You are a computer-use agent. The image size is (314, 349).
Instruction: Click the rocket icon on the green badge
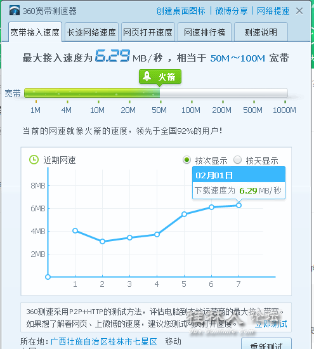(147, 76)
